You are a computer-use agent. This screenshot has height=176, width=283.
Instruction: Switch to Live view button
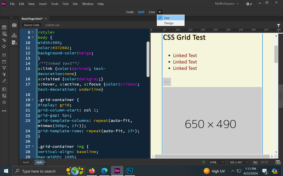[x=152, y=12]
